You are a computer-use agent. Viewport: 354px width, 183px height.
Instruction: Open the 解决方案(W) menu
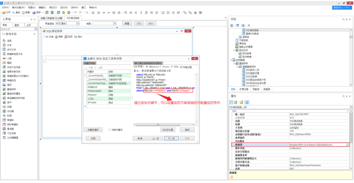pos(18,7)
